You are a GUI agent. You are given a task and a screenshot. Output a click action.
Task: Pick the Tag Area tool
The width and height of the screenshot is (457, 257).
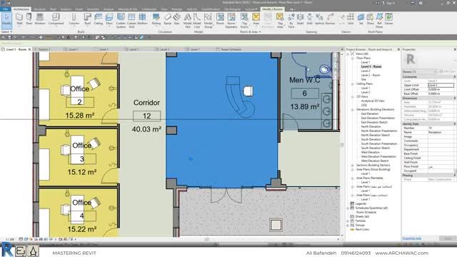280,21
